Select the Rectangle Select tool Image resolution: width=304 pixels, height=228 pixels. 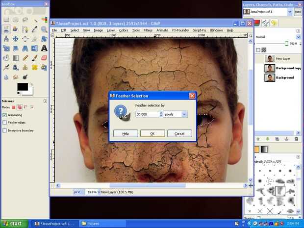pos(6,20)
